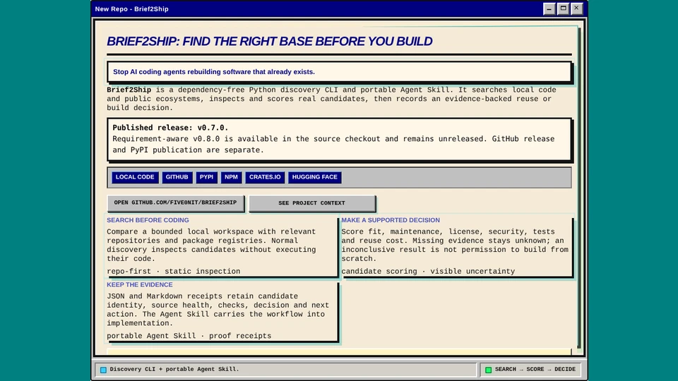Click 'candidate scoring · visible uncertainty' text
Image resolution: width=678 pixels, height=381 pixels.
(428, 271)
